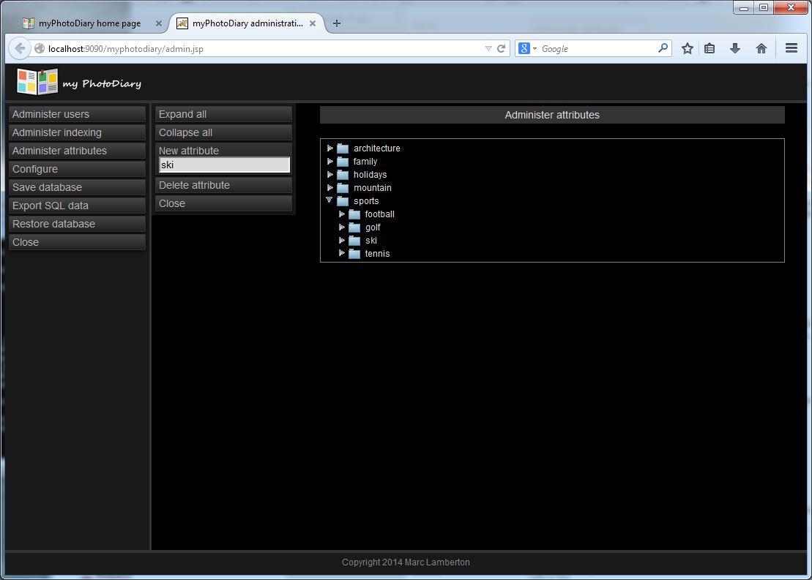Screen dimensions: 812x580
Task: Open Administer users
Action: click(77, 114)
